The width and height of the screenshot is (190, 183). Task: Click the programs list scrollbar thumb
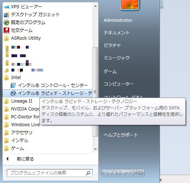96,92
